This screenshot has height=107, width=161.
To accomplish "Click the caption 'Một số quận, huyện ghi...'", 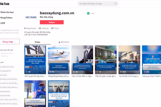I will pos(106,76).
